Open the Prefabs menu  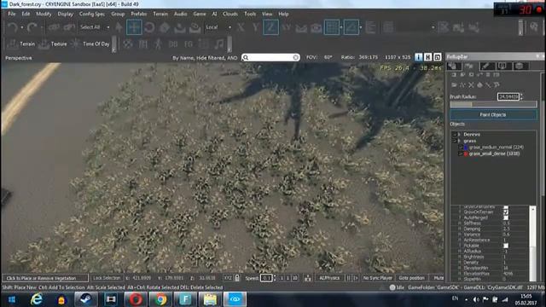point(138,14)
